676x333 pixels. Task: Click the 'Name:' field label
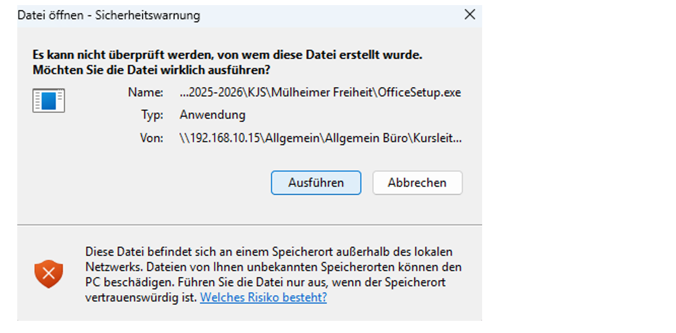146,93
